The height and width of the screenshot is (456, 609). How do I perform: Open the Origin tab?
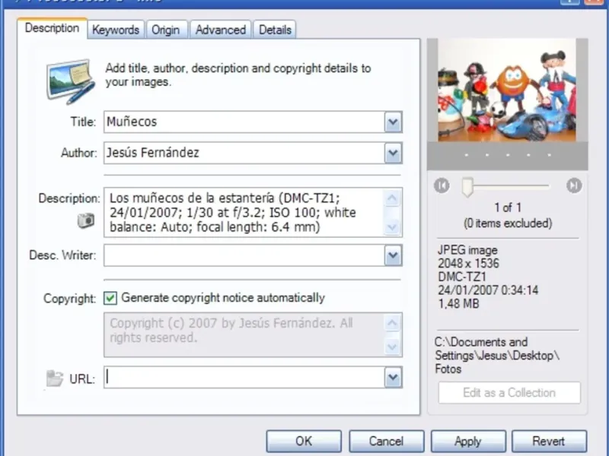point(166,30)
